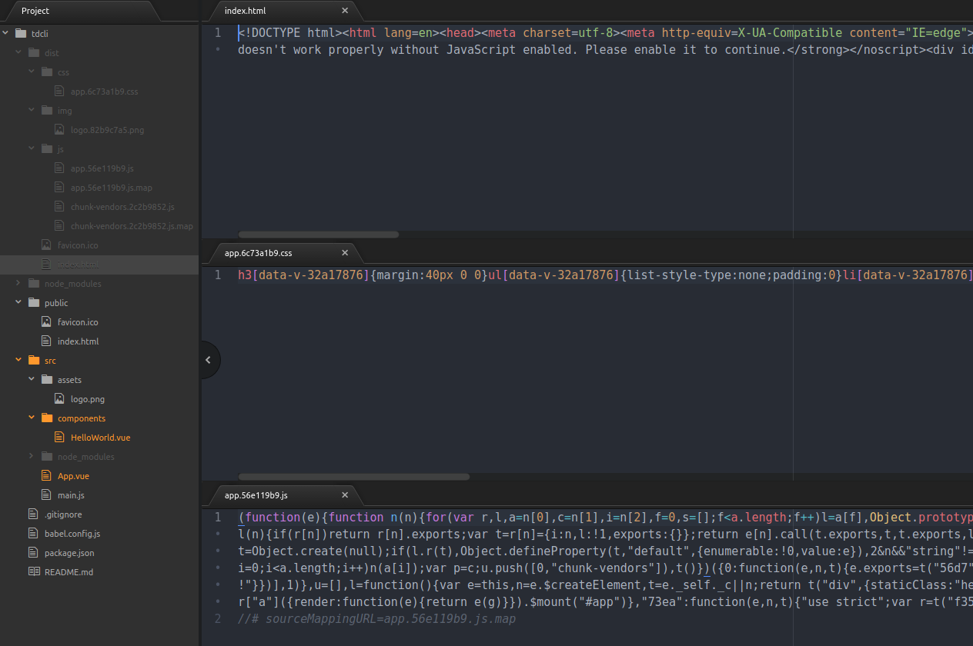Click the src folder icon
973x646 pixels.
(33, 361)
